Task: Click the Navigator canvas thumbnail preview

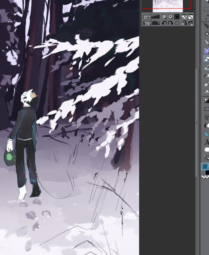Action: 168,6
